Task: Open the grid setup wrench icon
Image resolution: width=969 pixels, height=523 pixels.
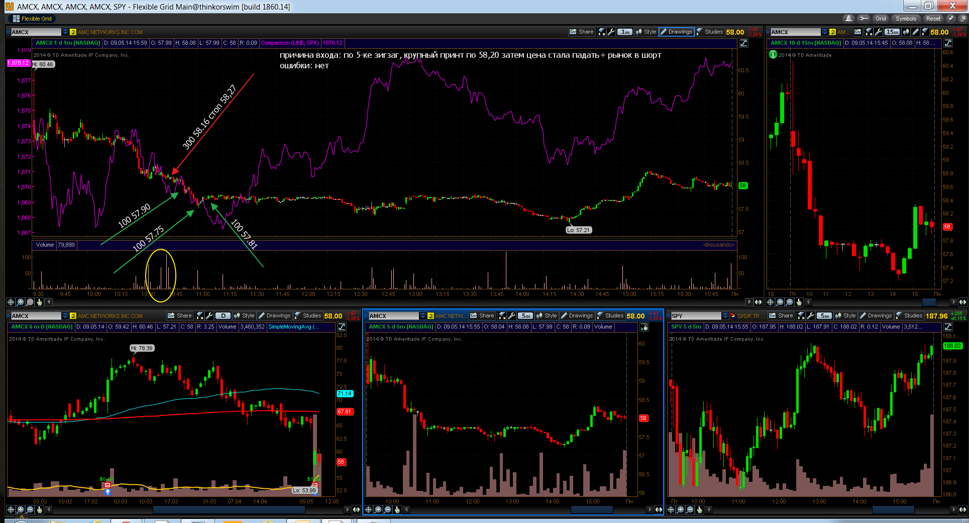Action: point(864,19)
